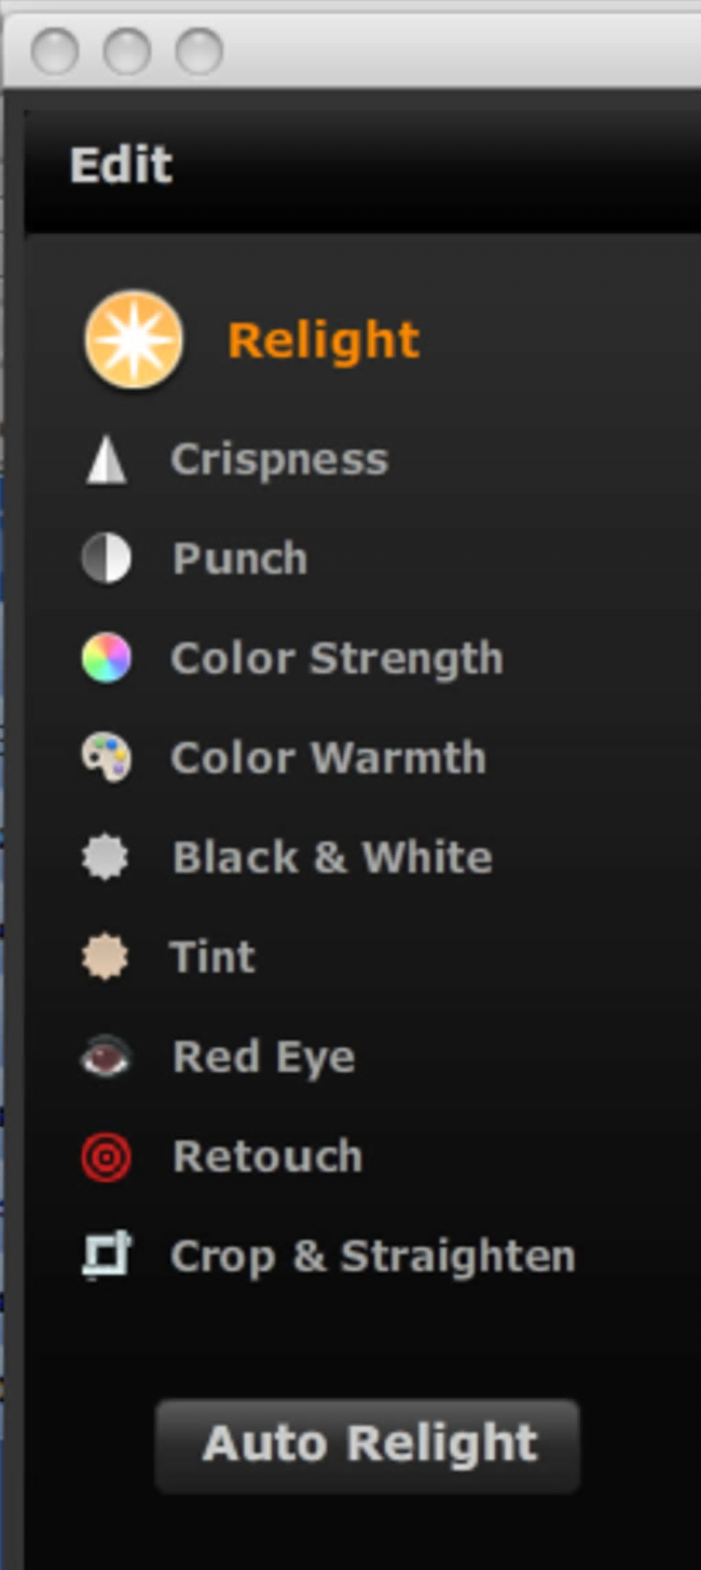Click the Color Warmth palette icon

pyautogui.click(x=106, y=758)
